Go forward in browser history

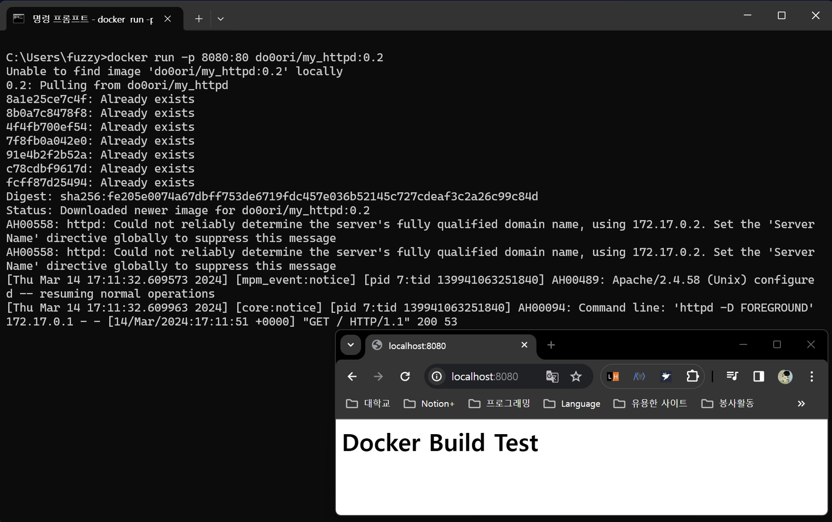coord(378,377)
